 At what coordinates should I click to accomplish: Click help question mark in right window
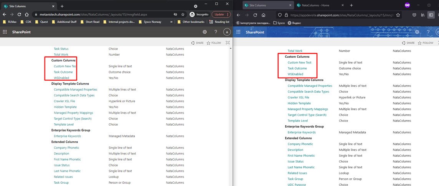(x=428, y=32)
